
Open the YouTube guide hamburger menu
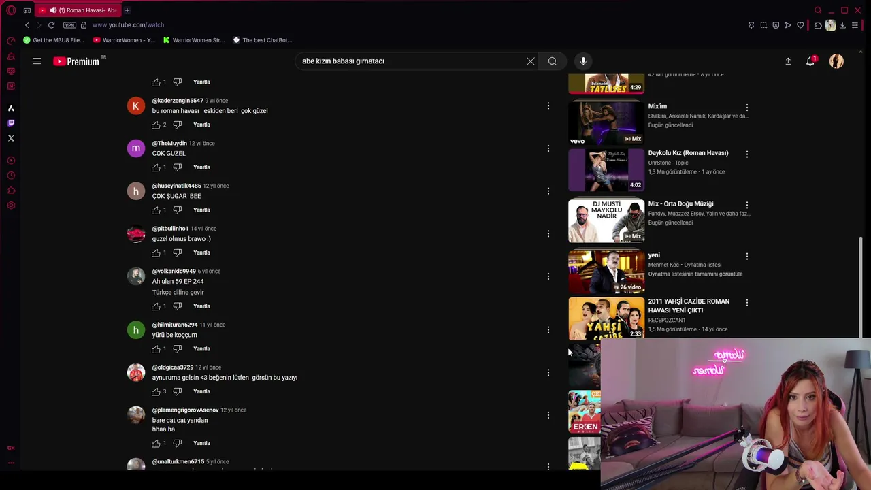pyautogui.click(x=37, y=61)
